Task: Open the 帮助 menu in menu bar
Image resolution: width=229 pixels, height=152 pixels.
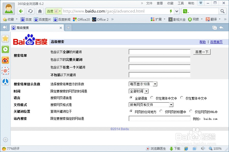Action: tap(191, 3)
